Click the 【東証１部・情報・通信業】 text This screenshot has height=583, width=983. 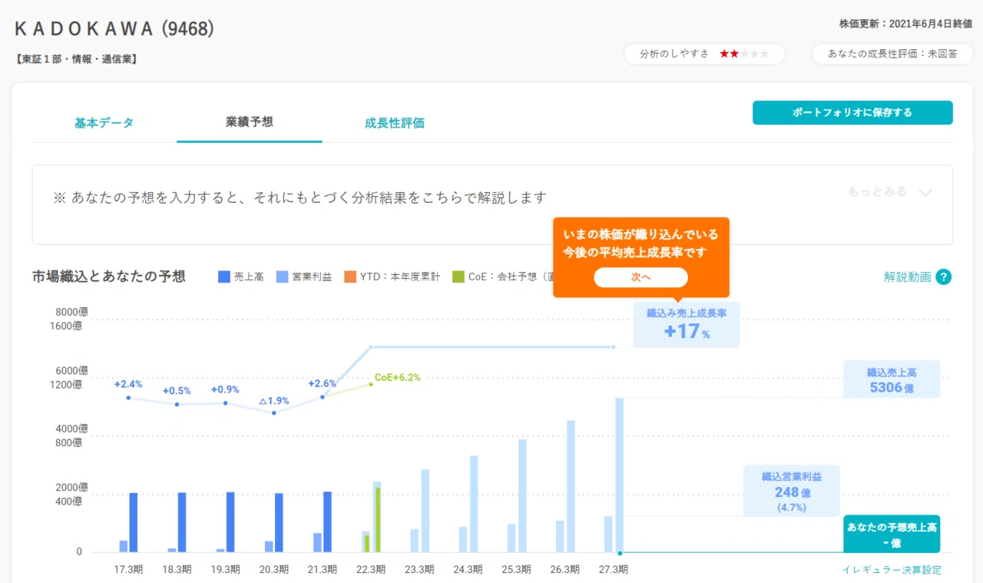76,58
